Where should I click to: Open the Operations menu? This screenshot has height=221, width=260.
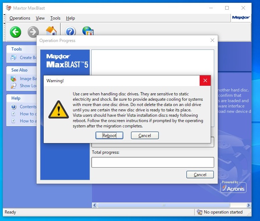click(x=20, y=18)
